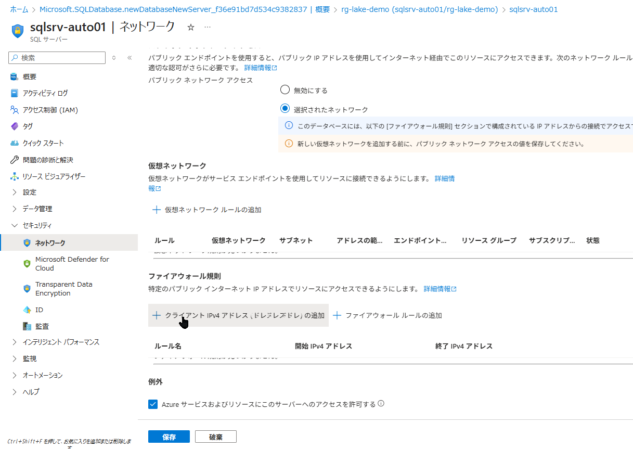The width and height of the screenshot is (633, 449).
Task: Toggle the Azure サービス access checkbox
Action: 153,404
